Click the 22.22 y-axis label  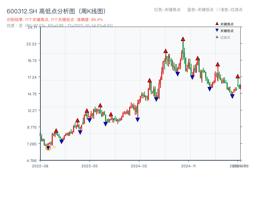pyautogui.click(x=31, y=44)
